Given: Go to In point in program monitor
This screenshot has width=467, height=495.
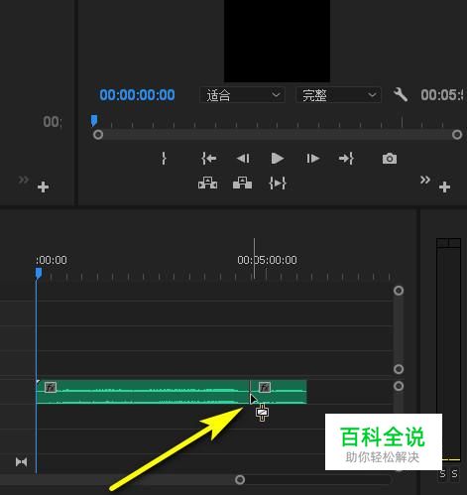Looking at the screenshot, I should tap(209, 159).
